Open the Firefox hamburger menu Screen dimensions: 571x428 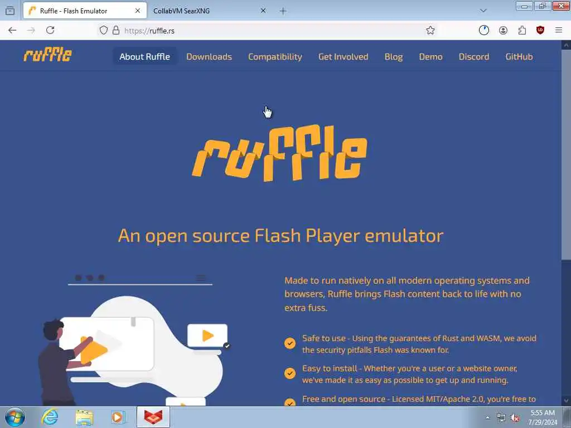pyautogui.click(x=559, y=31)
